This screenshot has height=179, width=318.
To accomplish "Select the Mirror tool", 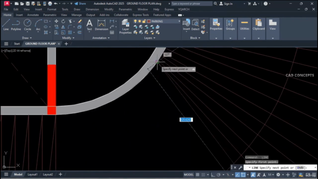I will click(63, 27).
